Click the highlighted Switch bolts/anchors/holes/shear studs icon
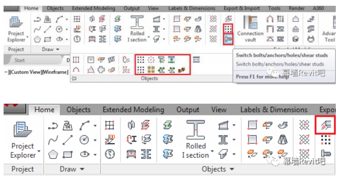The image size is (338, 178). point(228,39)
